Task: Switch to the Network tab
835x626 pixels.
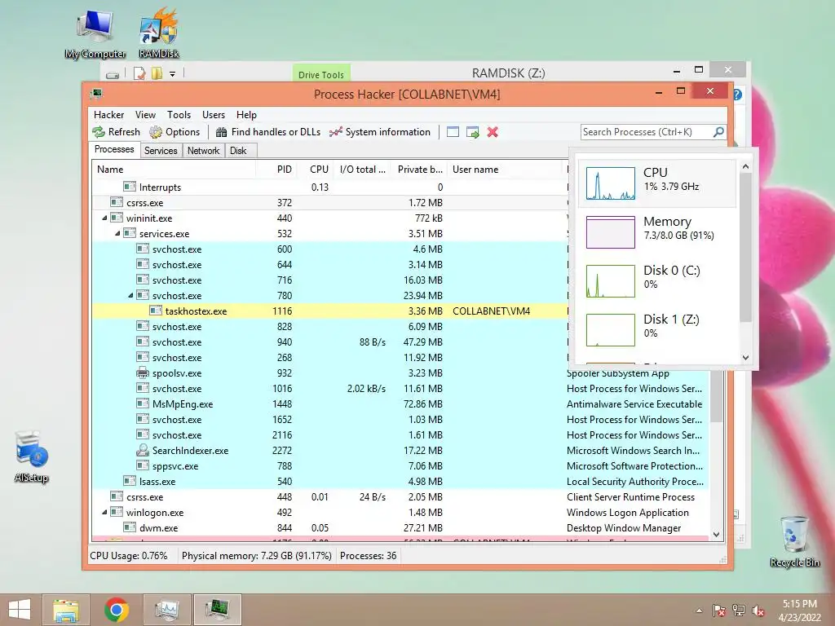Action: (203, 151)
